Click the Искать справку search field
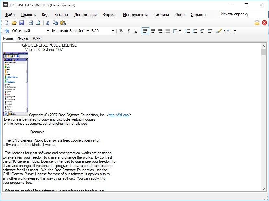Screen dimensions: 269x201 pyautogui.click(x=244, y=14)
